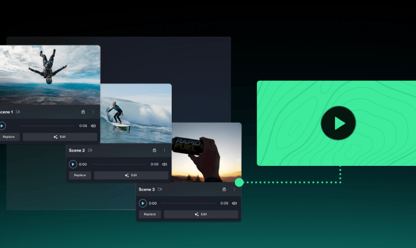Select the Rapid Fuel can thumbnail of Scene 3
Screen dimensions: 416x248
[x=207, y=153]
